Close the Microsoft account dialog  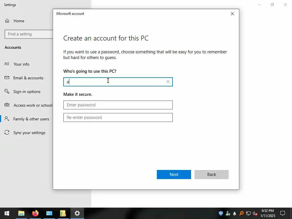(232, 14)
